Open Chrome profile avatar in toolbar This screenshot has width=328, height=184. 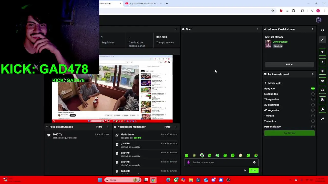[x=318, y=11]
